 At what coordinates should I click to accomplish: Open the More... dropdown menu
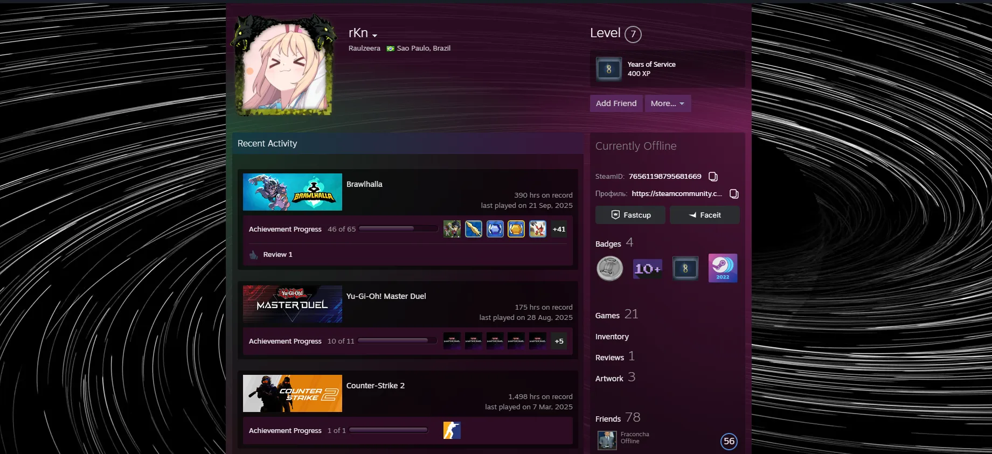(668, 103)
